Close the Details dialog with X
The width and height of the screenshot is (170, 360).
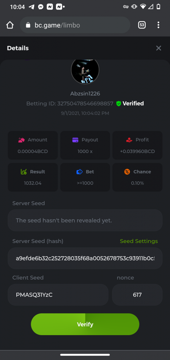coord(159,48)
